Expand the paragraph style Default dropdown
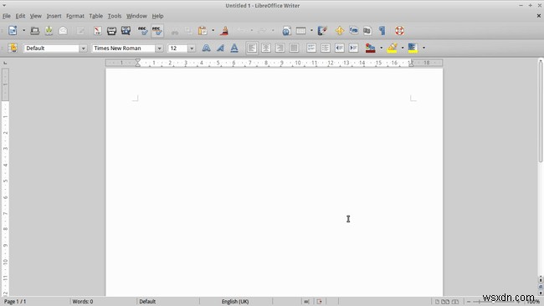This screenshot has width=544, height=306. click(x=83, y=48)
